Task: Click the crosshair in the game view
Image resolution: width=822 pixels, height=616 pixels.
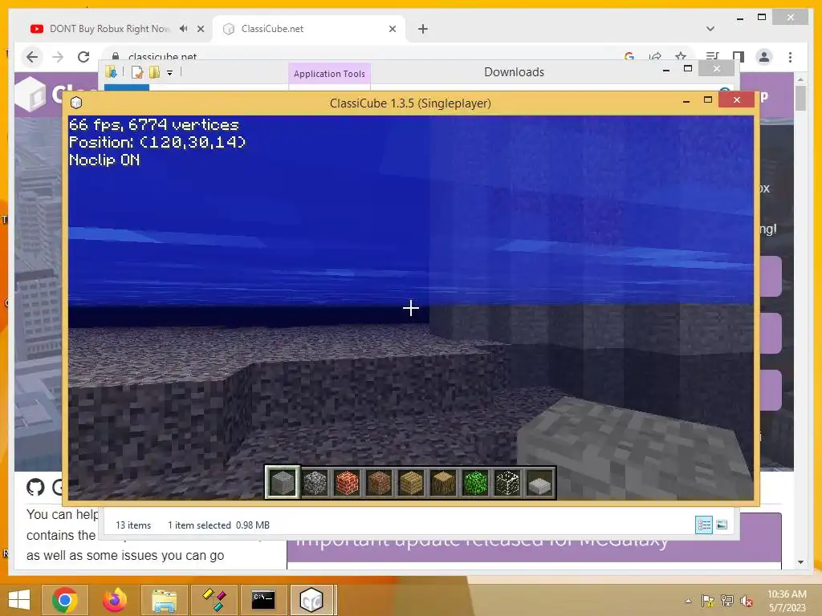Action: point(410,308)
